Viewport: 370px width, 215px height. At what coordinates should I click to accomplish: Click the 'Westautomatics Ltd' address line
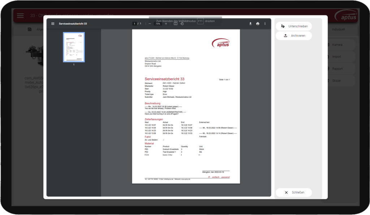pyautogui.click(x=153, y=61)
